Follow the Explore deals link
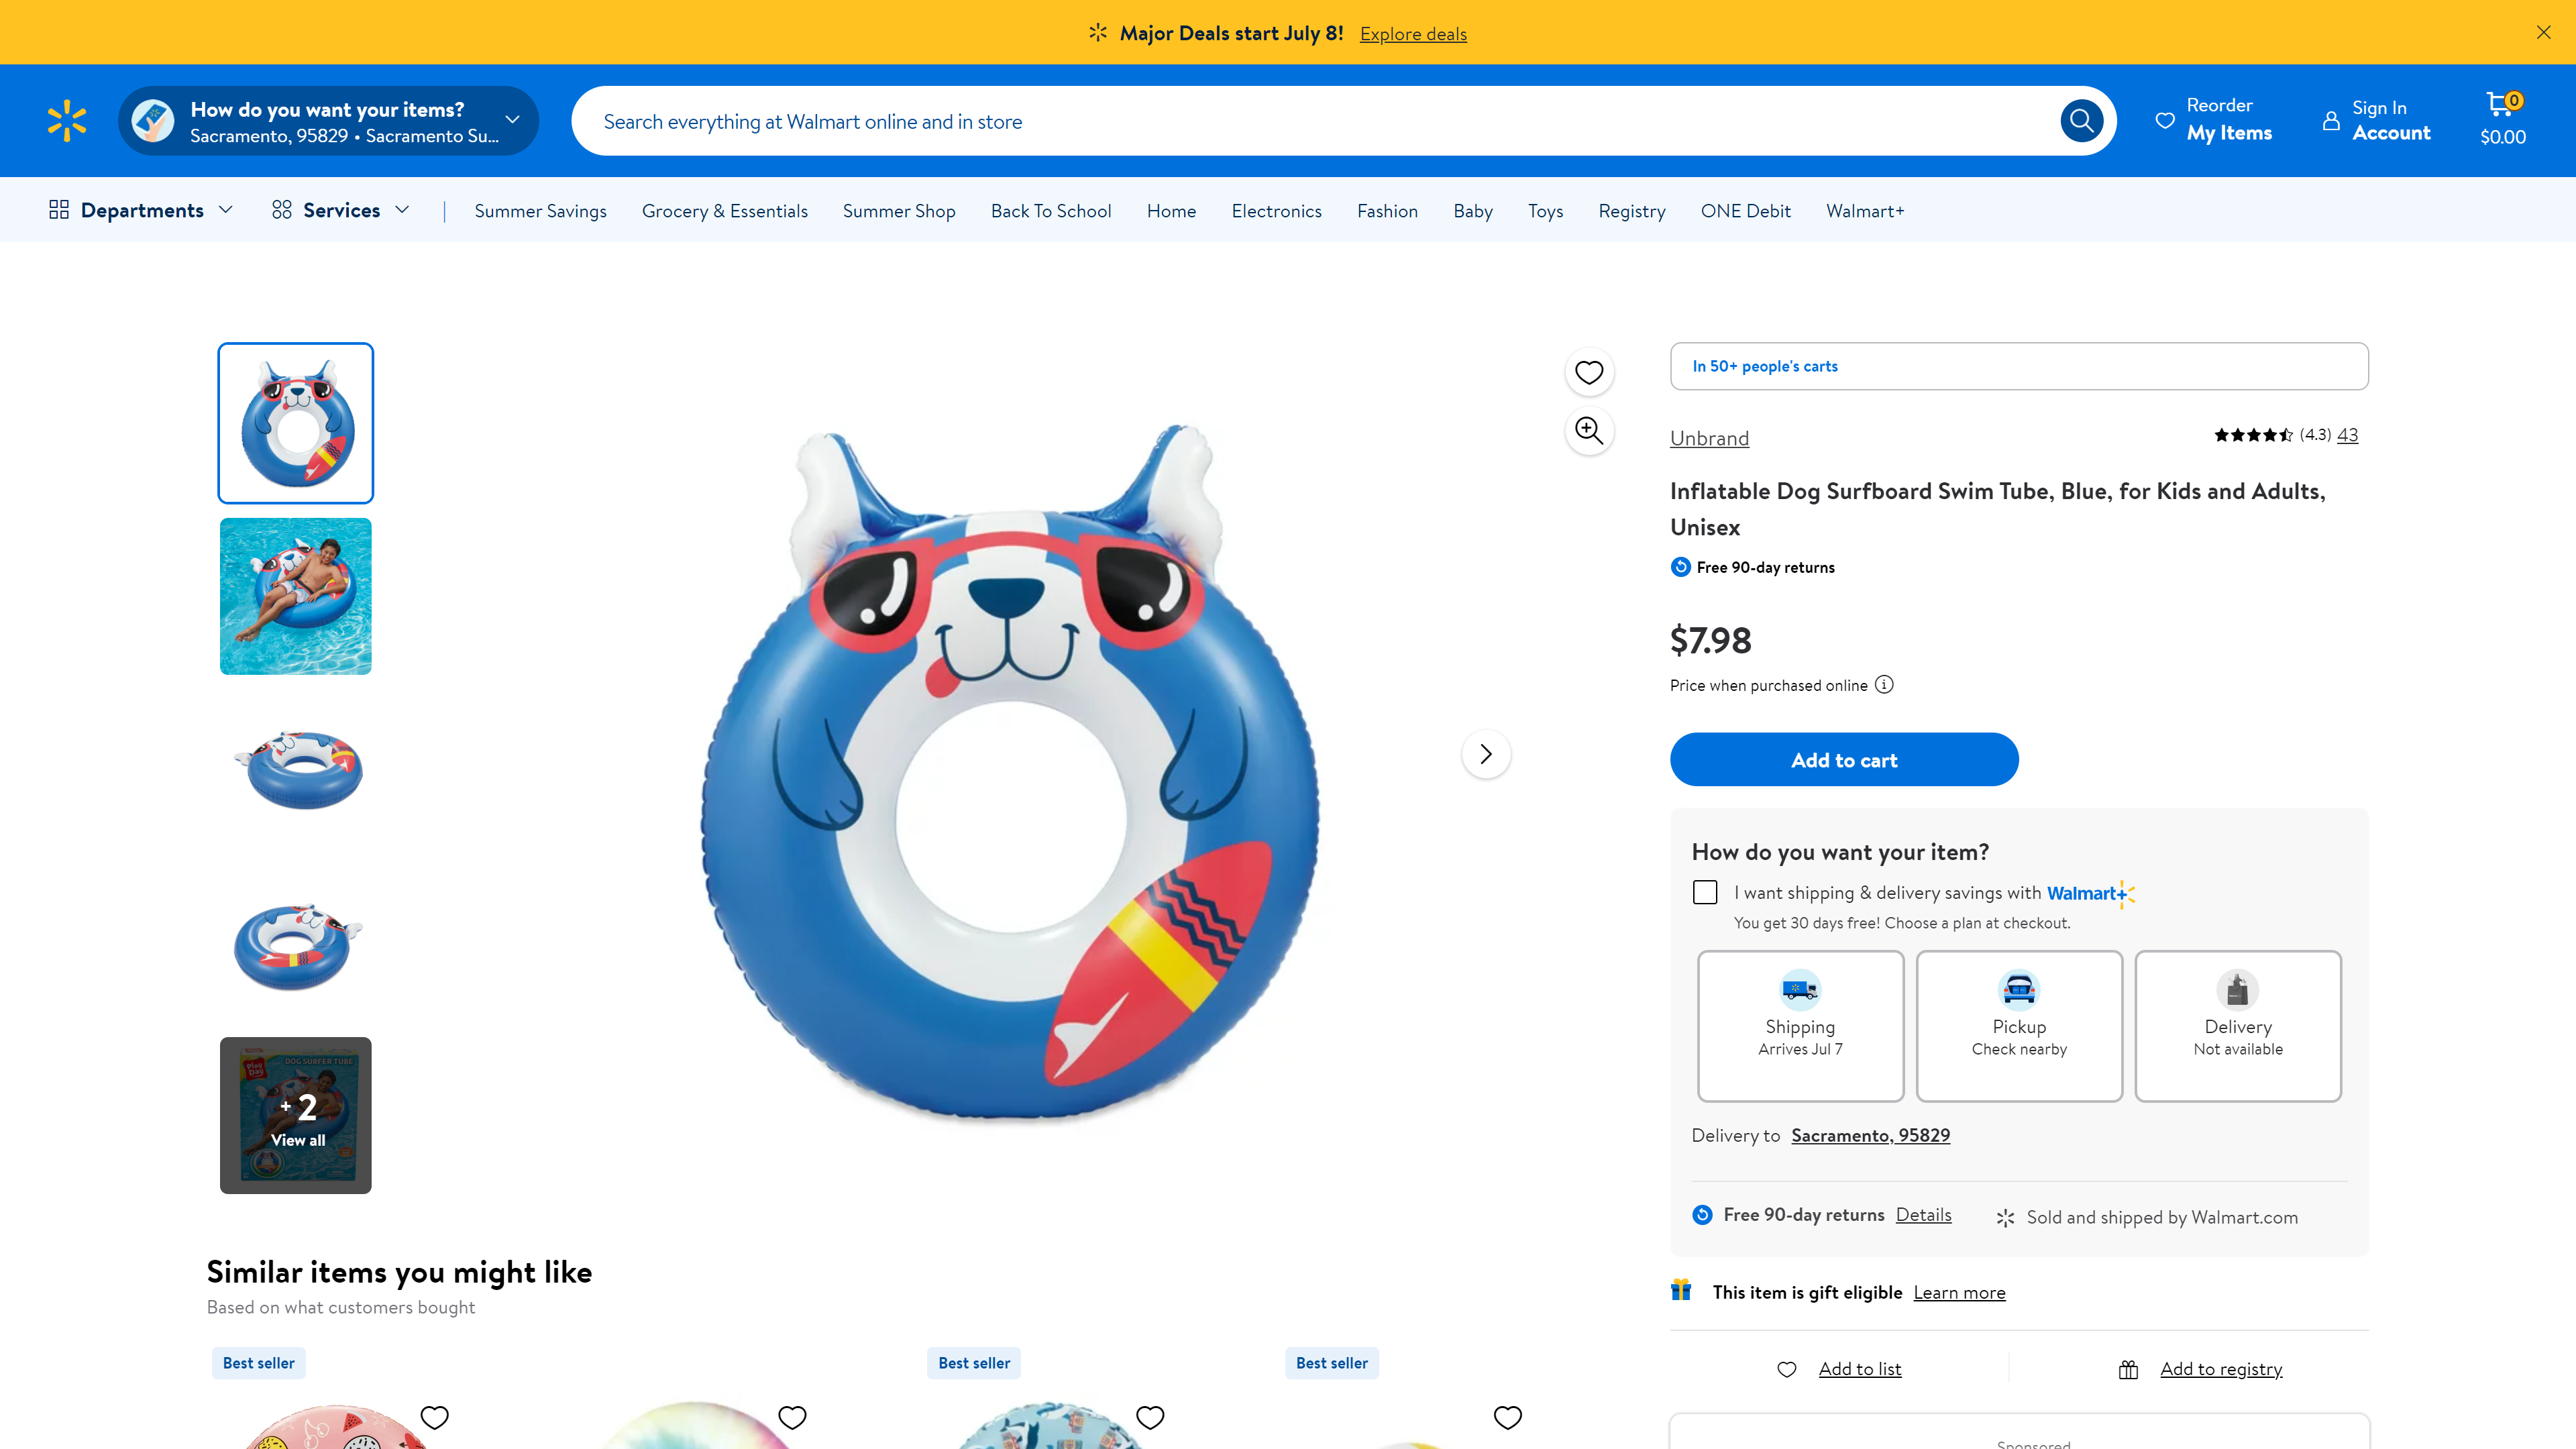The width and height of the screenshot is (2576, 1449). pos(1412,34)
